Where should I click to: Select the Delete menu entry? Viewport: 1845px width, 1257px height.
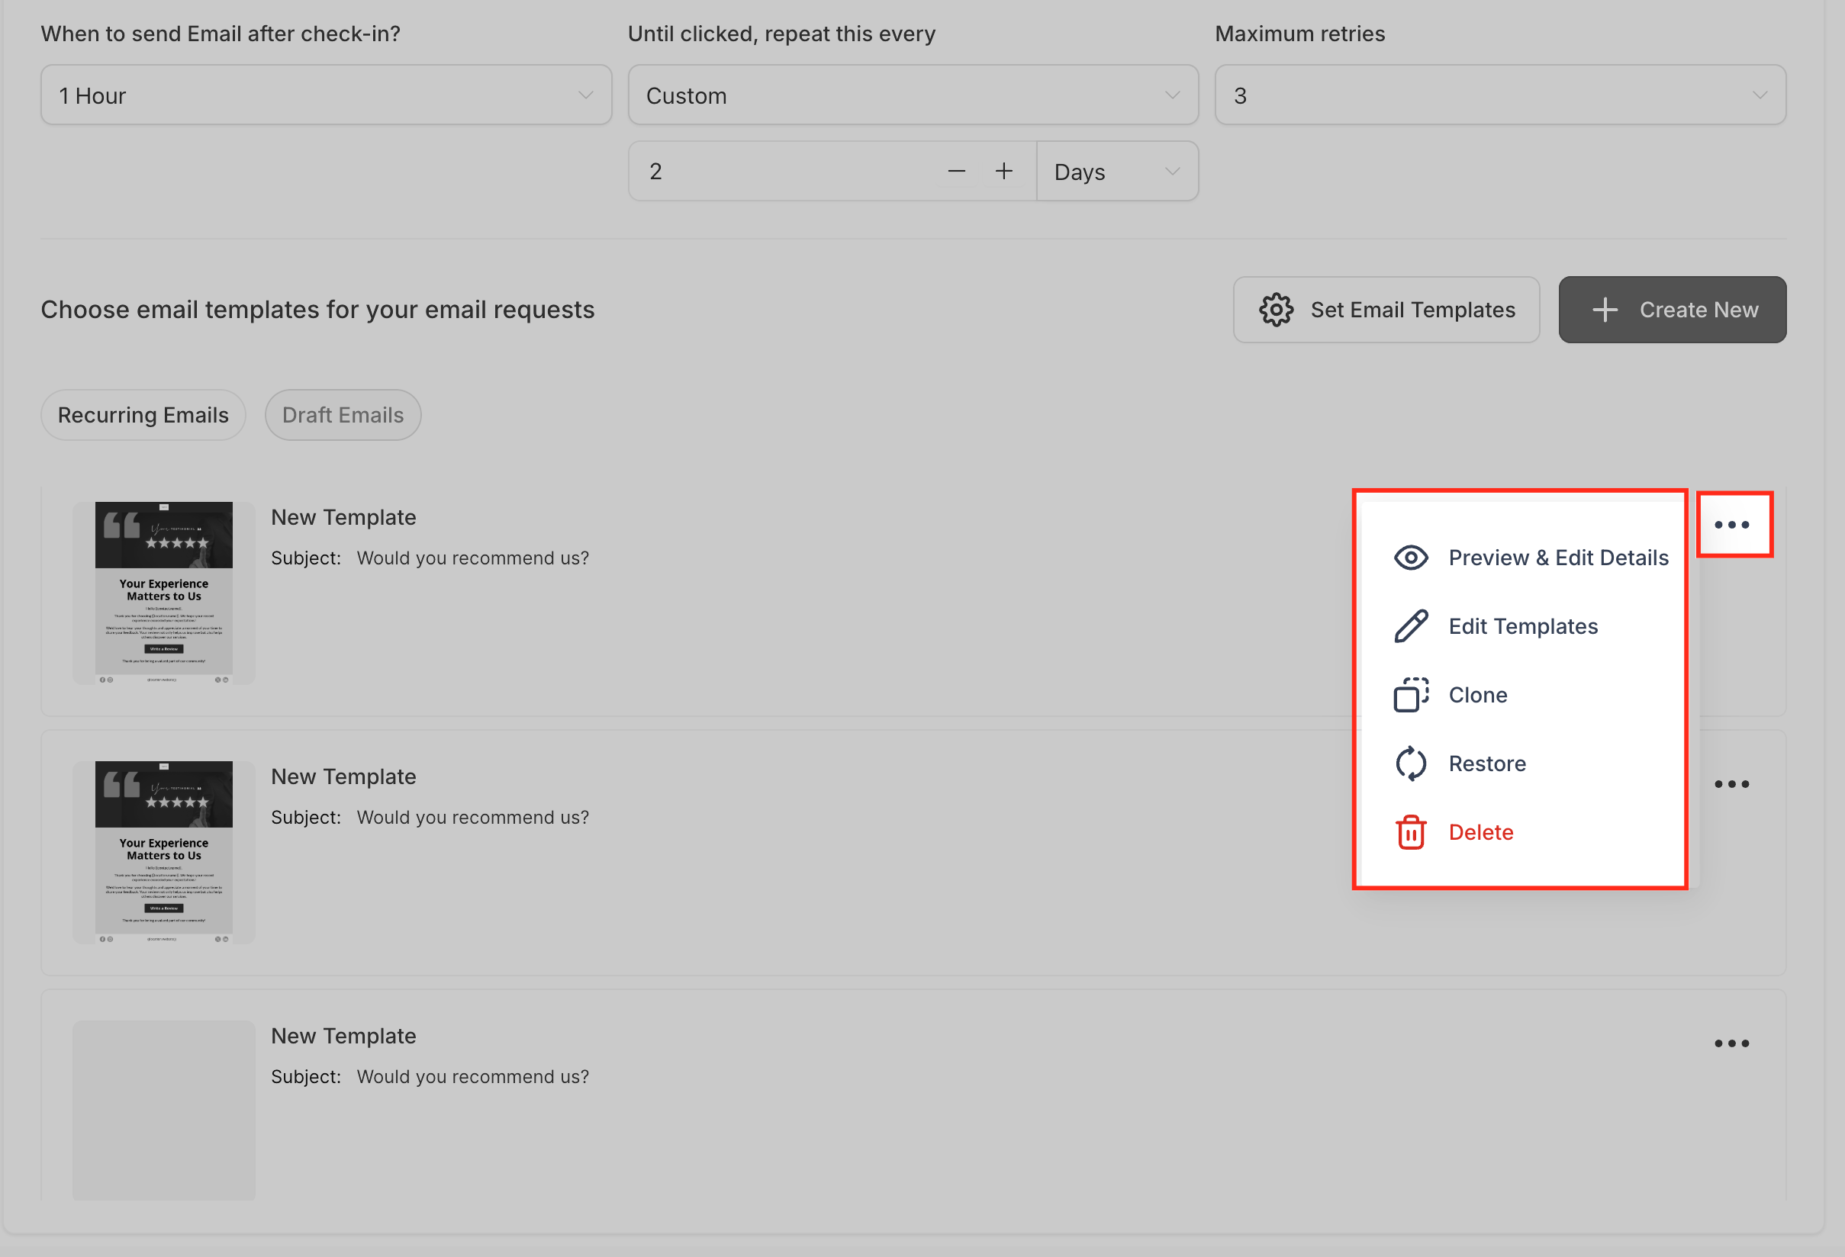pyautogui.click(x=1480, y=832)
